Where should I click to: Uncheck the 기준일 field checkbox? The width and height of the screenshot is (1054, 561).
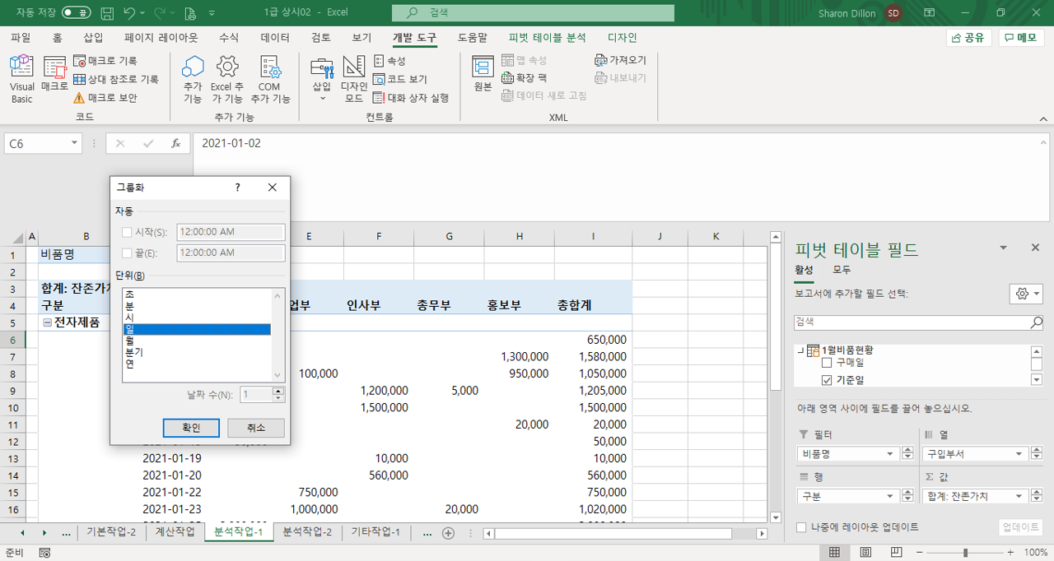[x=827, y=380]
